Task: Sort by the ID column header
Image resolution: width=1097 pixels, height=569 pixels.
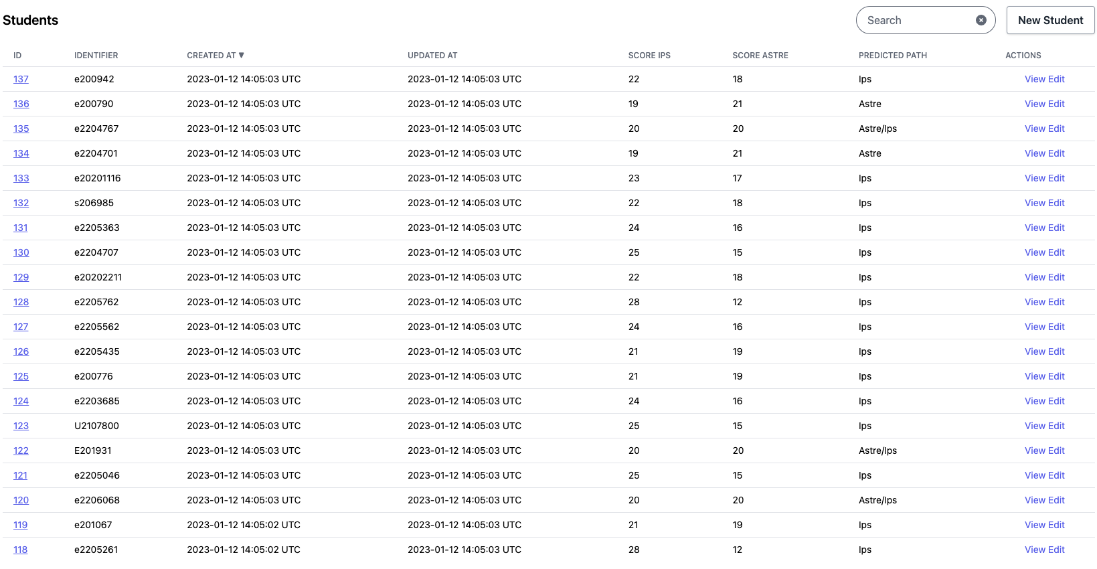Action: [x=17, y=55]
